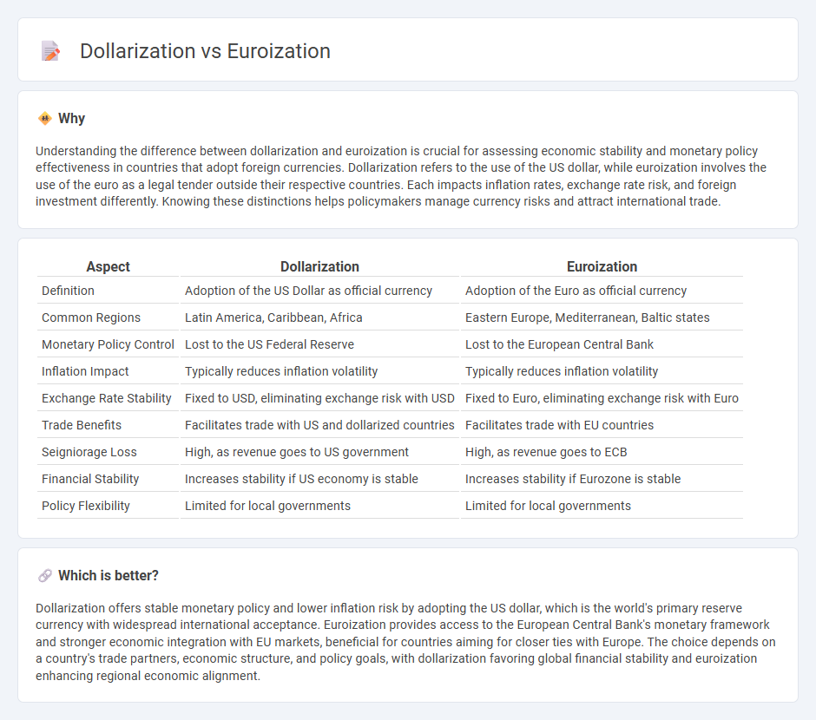The image size is (816, 720).
Task: Click 'High, as revenue goes to US government'
Action: click(x=297, y=452)
